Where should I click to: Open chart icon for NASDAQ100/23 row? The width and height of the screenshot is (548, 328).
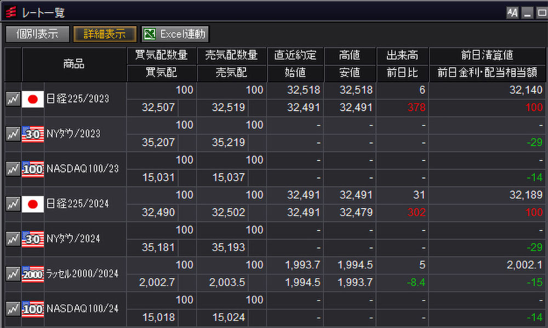[x=13, y=169]
